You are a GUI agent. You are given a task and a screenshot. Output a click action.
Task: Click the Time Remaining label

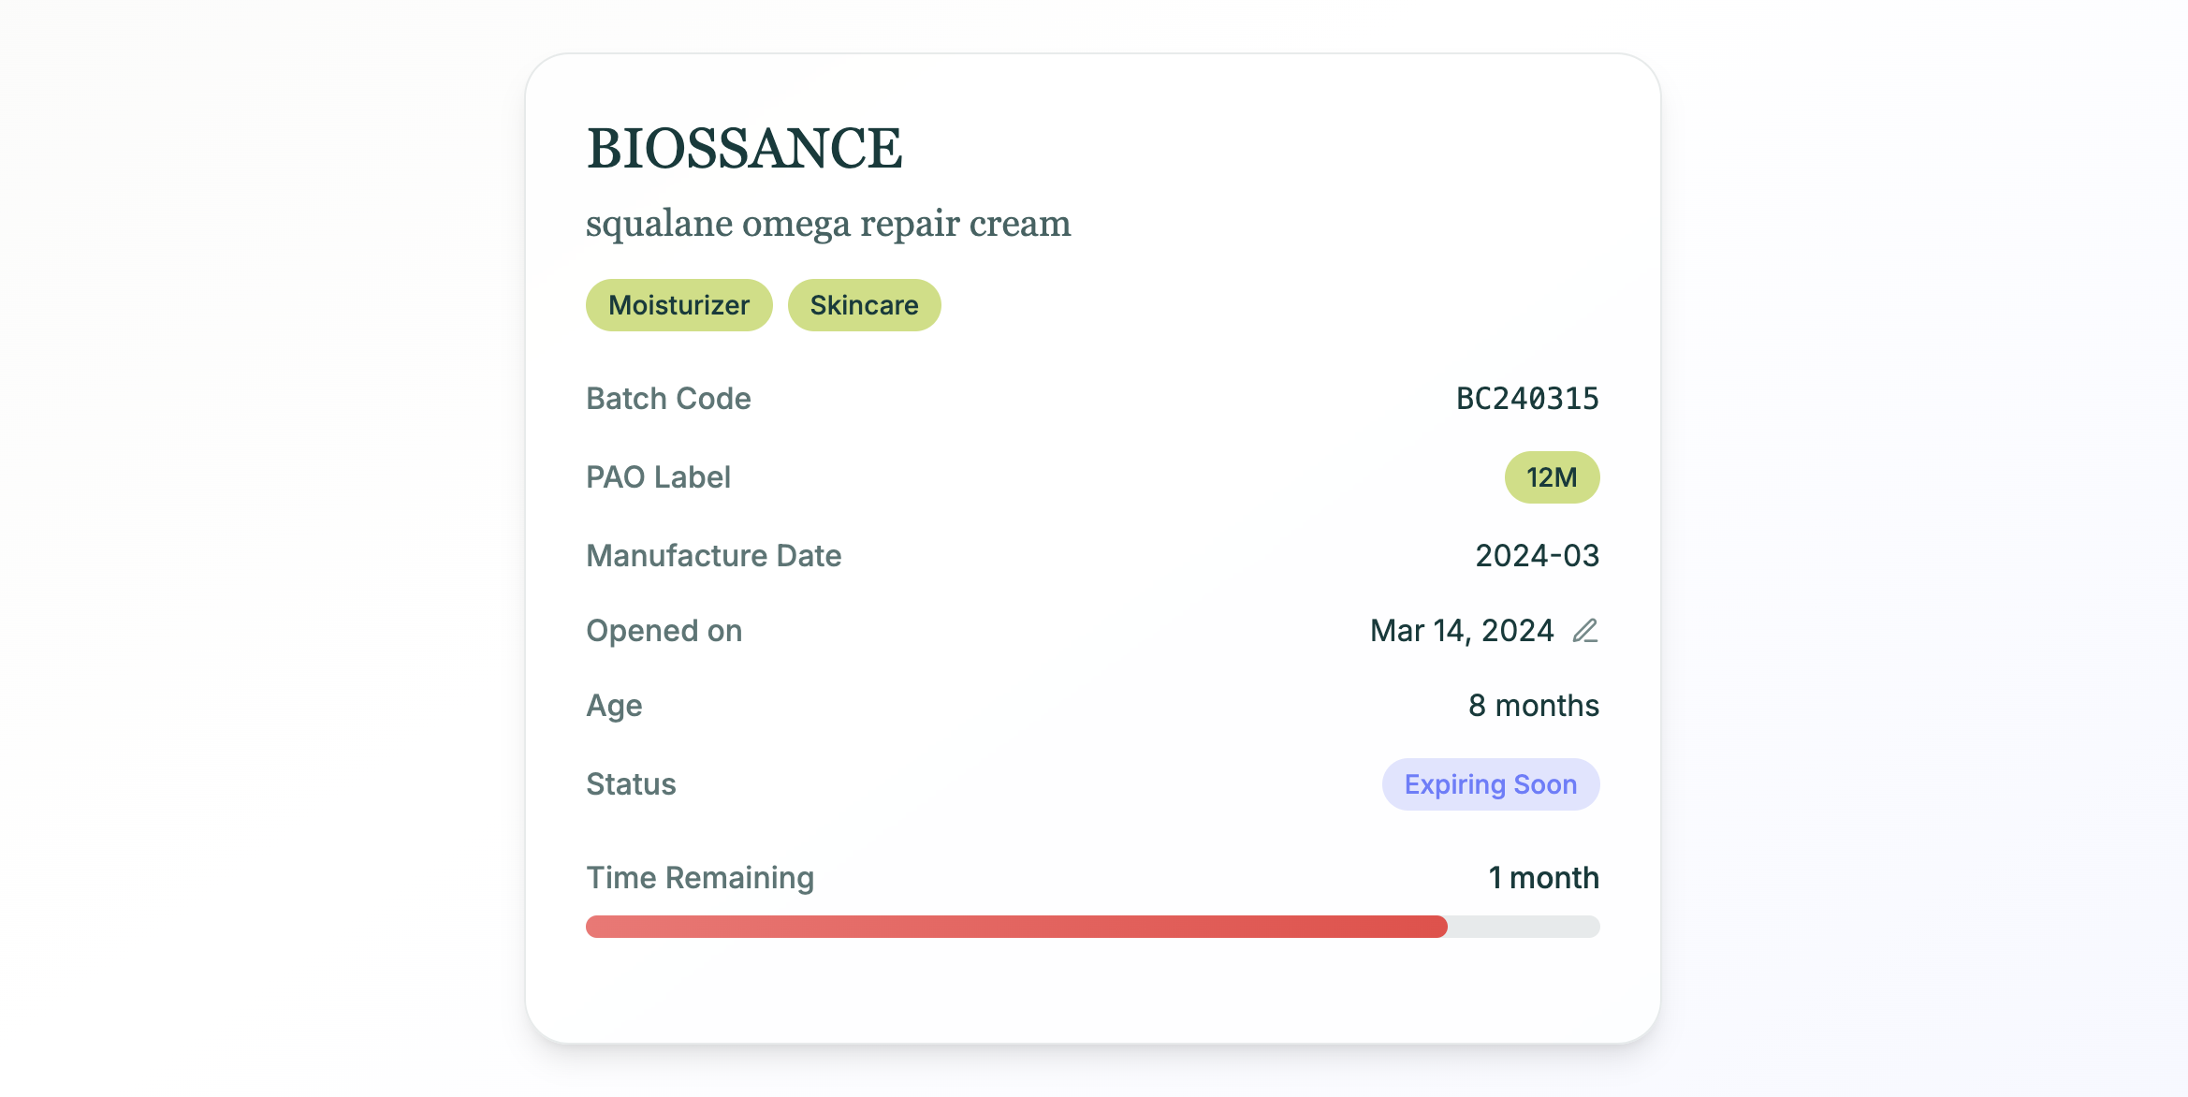(x=700, y=878)
